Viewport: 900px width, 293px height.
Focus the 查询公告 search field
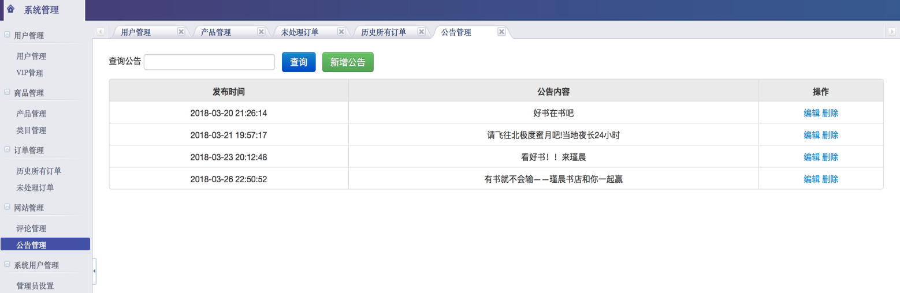(x=209, y=62)
